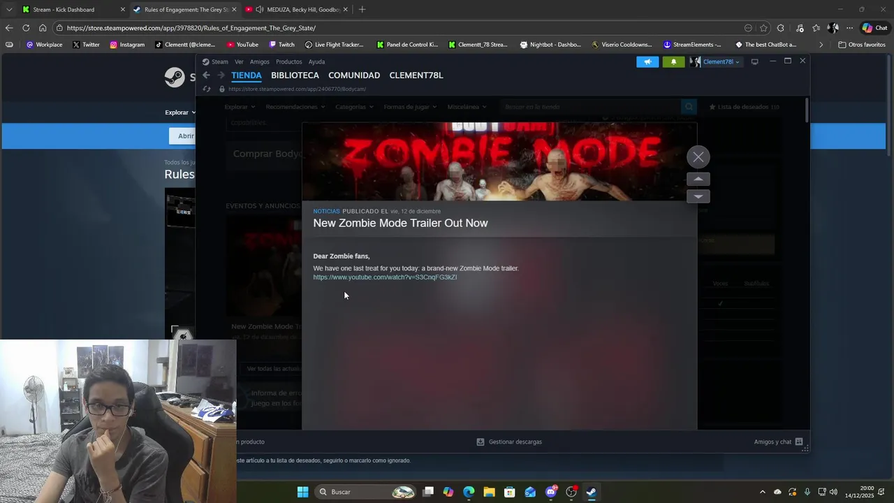894x503 pixels.
Task: Reload the Steam store page
Action: pyautogui.click(x=206, y=89)
